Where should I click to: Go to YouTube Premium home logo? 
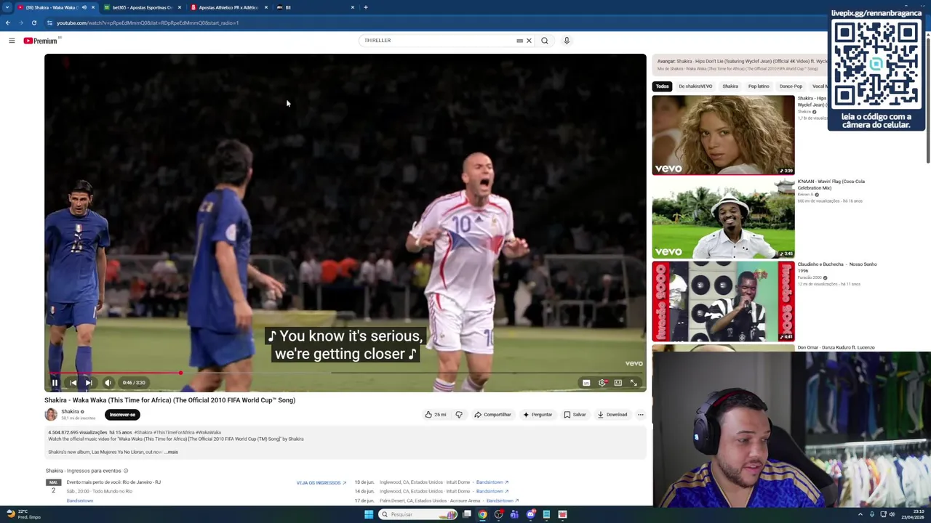[41, 41]
